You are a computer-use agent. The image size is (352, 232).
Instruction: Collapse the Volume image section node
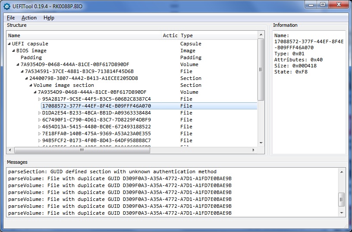(x=31, y=85)
